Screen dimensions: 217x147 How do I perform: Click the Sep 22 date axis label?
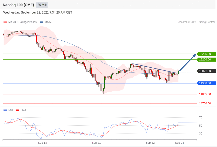click(x=150, y=143)
